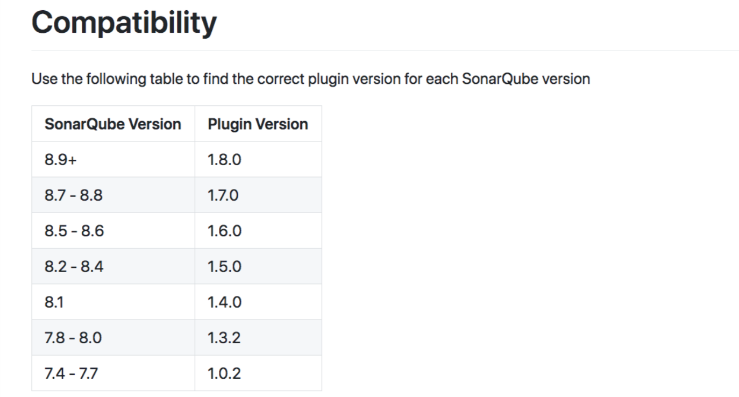Click plugin version 1.8.0 cell
Viewport: 739px width, 397px height.
pyautogui.click(x=258, y=159)
